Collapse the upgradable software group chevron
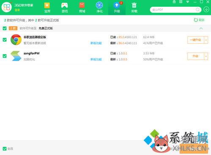The image size is (211, 155). pos(201,28)
